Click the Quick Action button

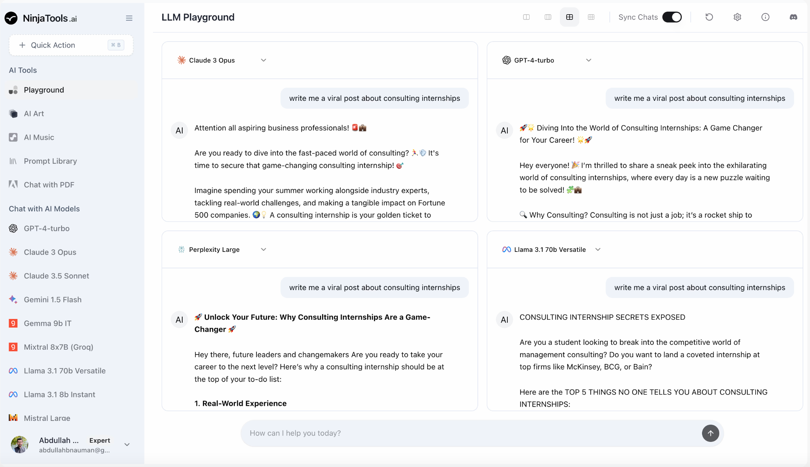click(x=71, y=45)
